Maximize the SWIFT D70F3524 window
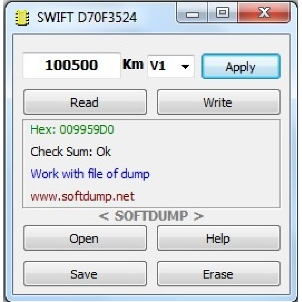302x302 pixels. pyautogui.click(x=223, y=13)
